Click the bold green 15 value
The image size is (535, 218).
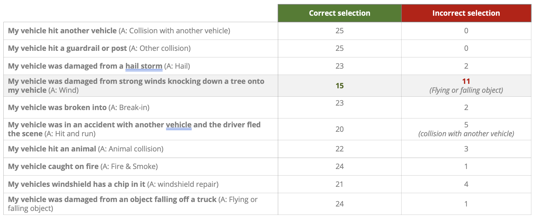(339, 86)
